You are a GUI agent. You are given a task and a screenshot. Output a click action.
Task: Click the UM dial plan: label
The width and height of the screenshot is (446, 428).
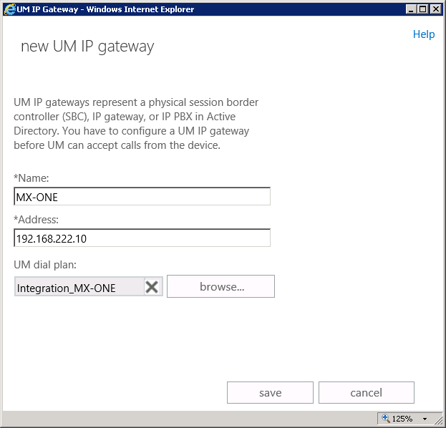pos(45,265)
